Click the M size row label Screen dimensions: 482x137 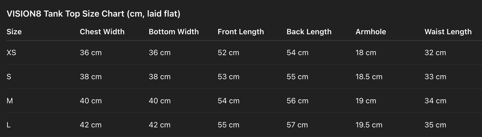pyautogui.click(x=10, y=101)
